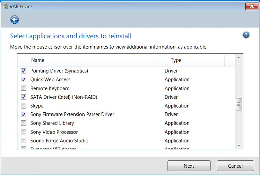Sort list by Type column header
Image resolution: width=260 pixels, height=175 pixels.
pos(191,60)
